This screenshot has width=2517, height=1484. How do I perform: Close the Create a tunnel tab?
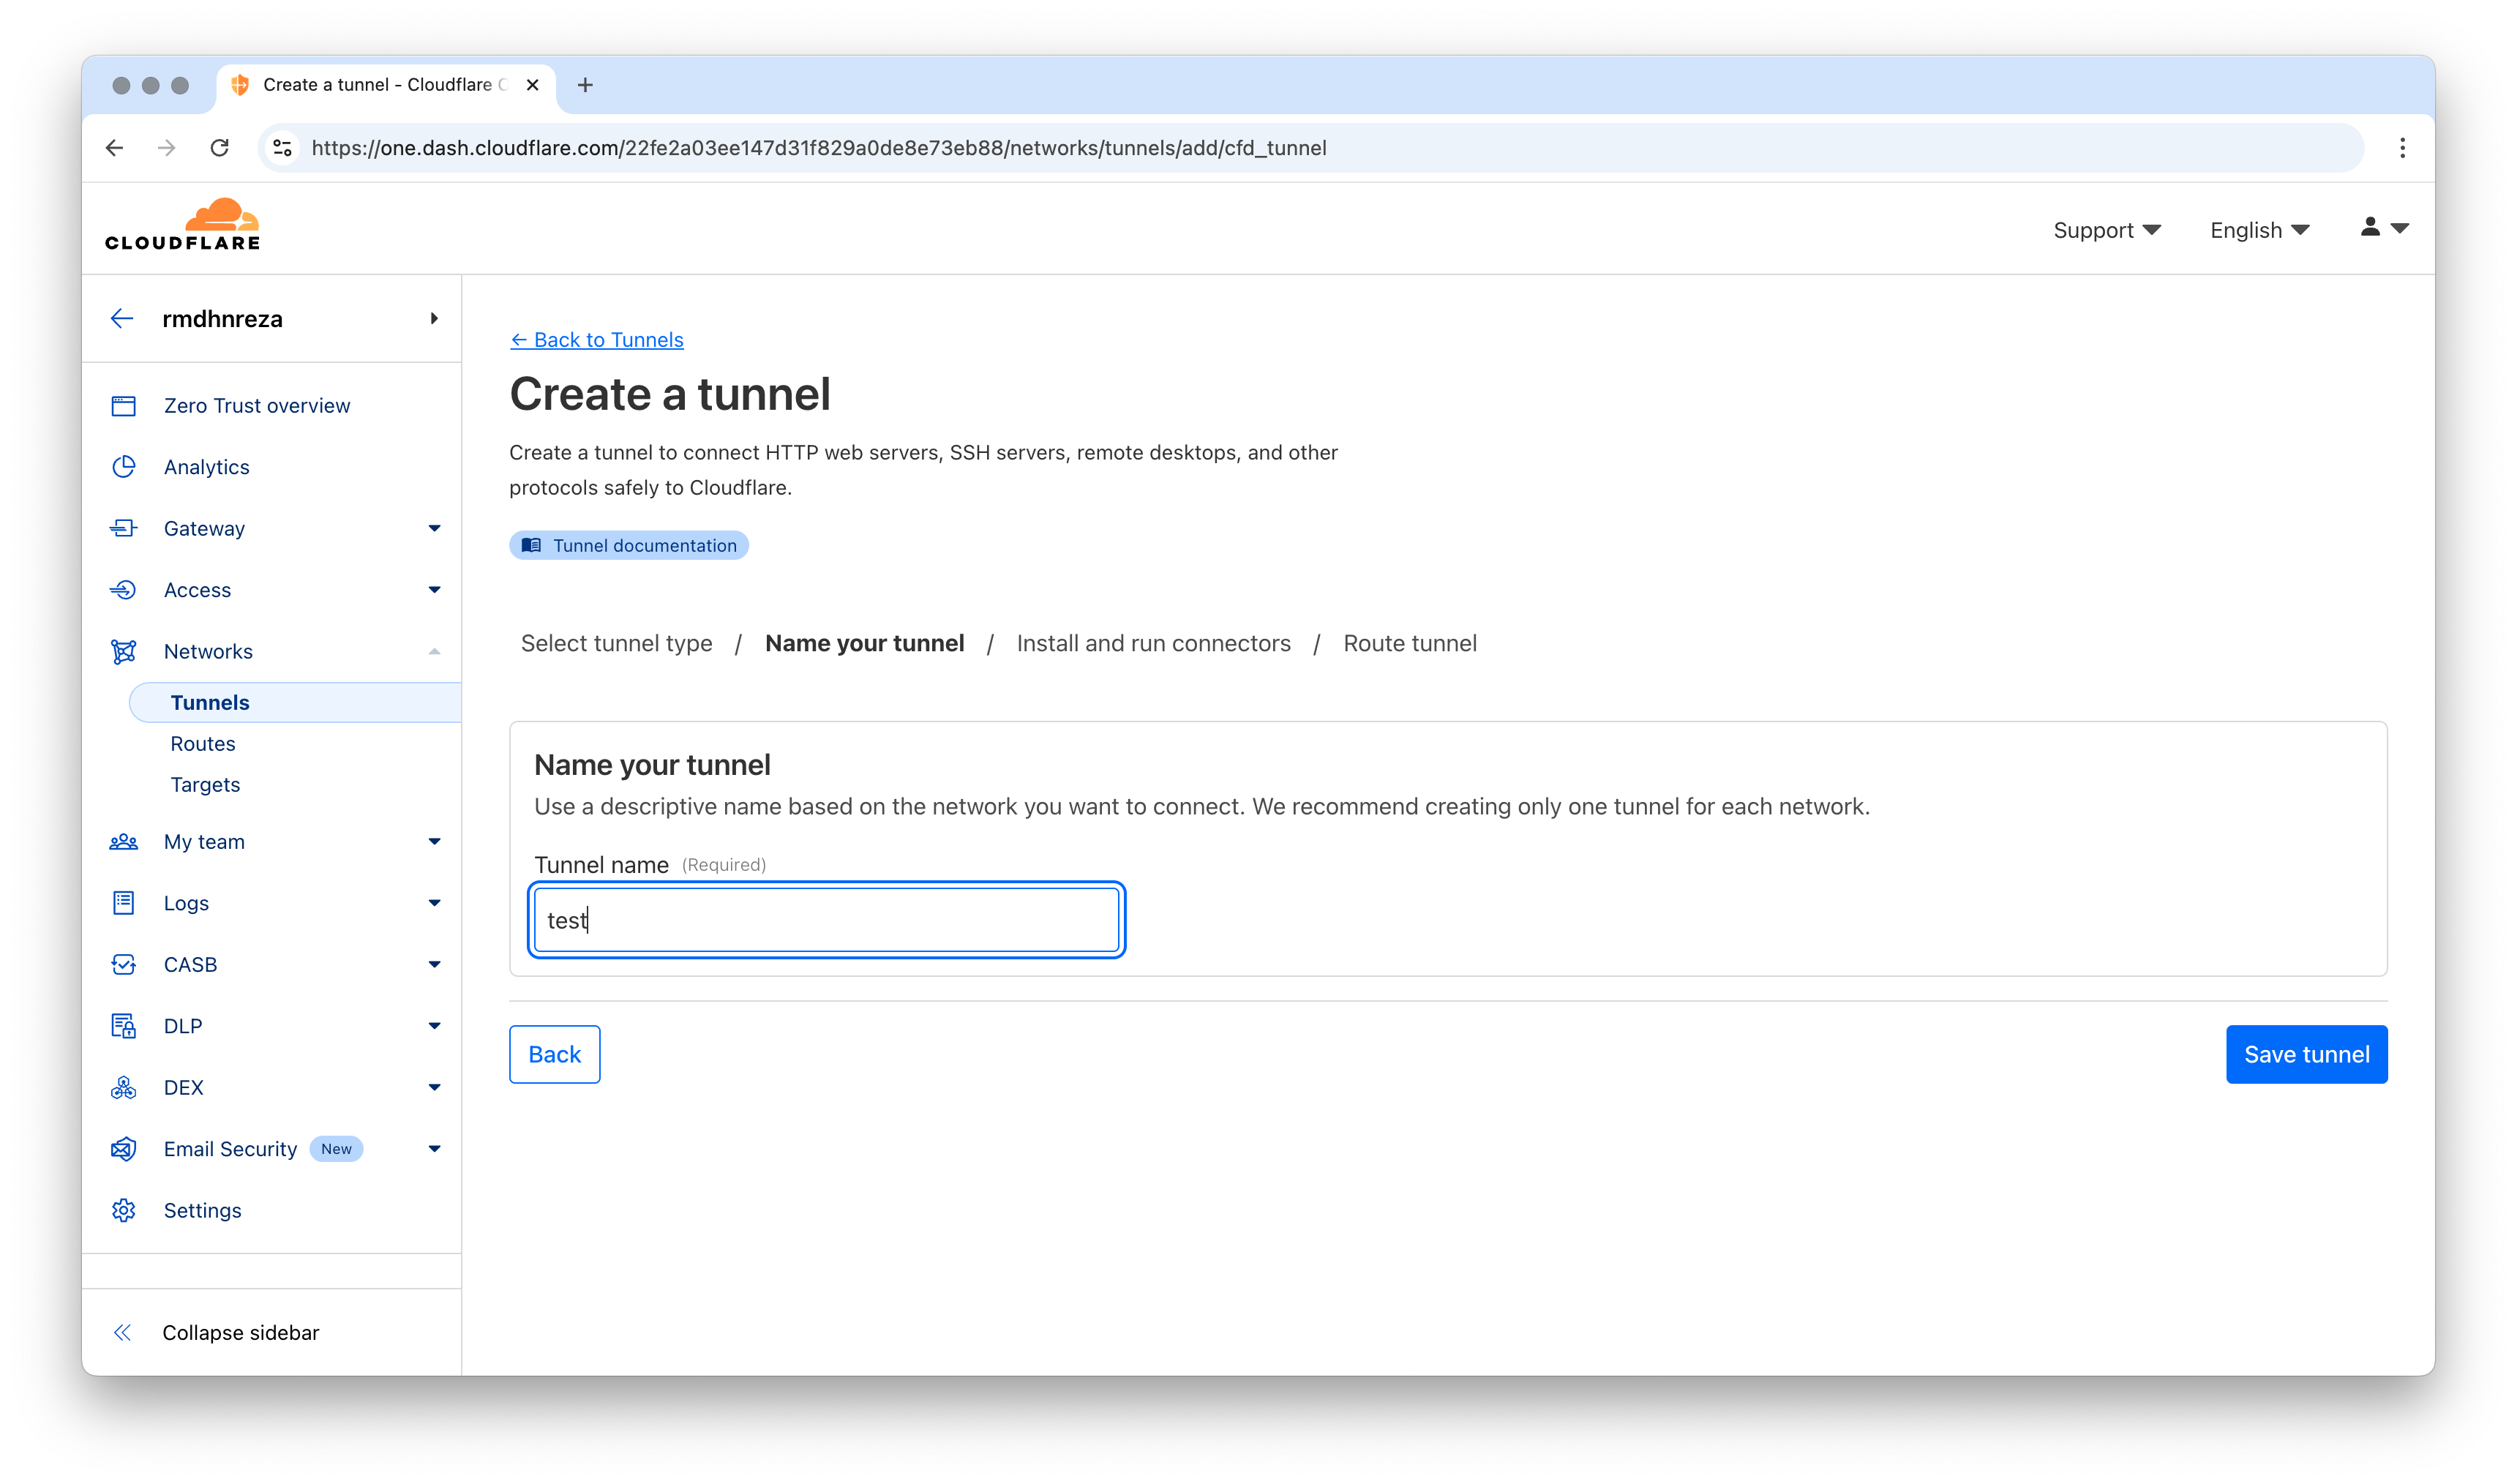(x=533, y=85)
